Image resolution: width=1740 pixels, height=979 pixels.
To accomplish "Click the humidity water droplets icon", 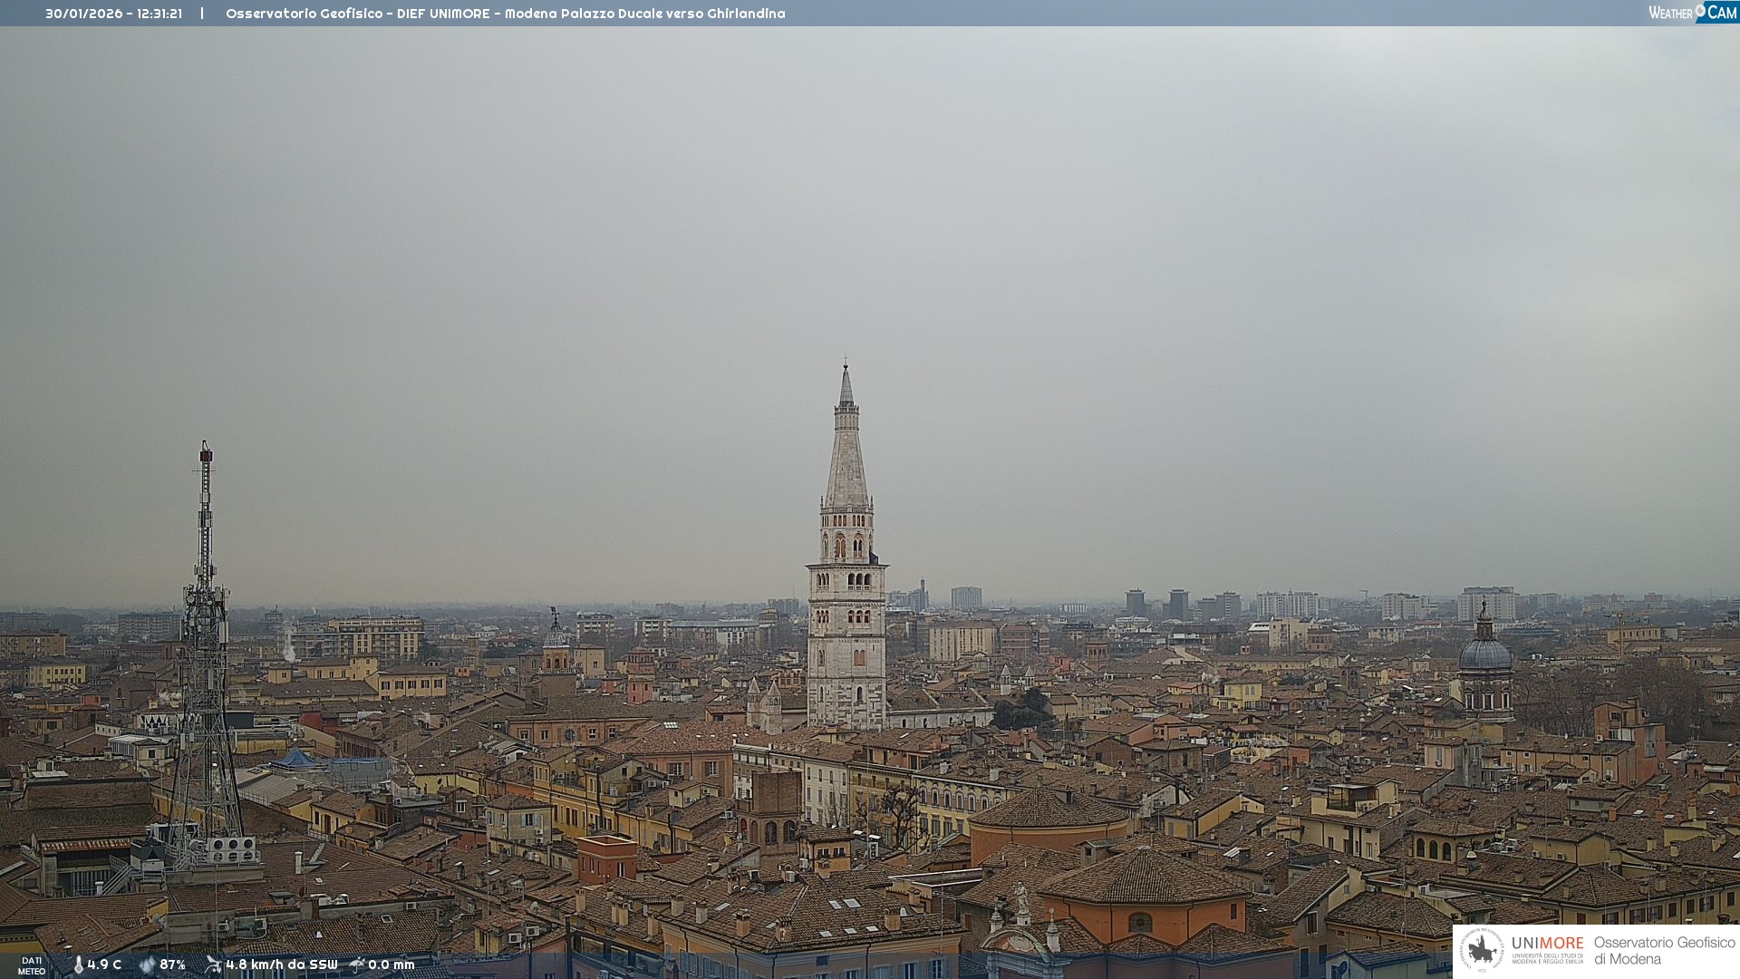I will (x=147, y=964).
